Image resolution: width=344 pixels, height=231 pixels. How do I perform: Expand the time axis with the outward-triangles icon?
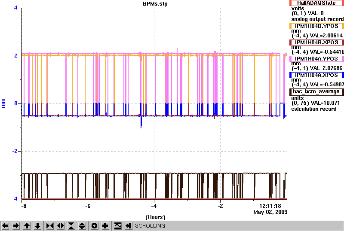pyautogui.click(x=61, y=226)
